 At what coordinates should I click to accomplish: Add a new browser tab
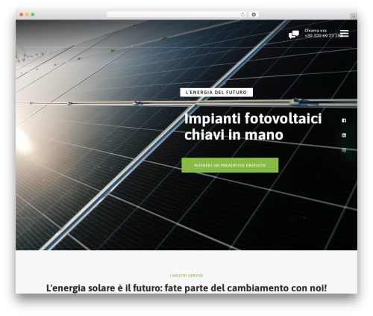click(354, 16)
